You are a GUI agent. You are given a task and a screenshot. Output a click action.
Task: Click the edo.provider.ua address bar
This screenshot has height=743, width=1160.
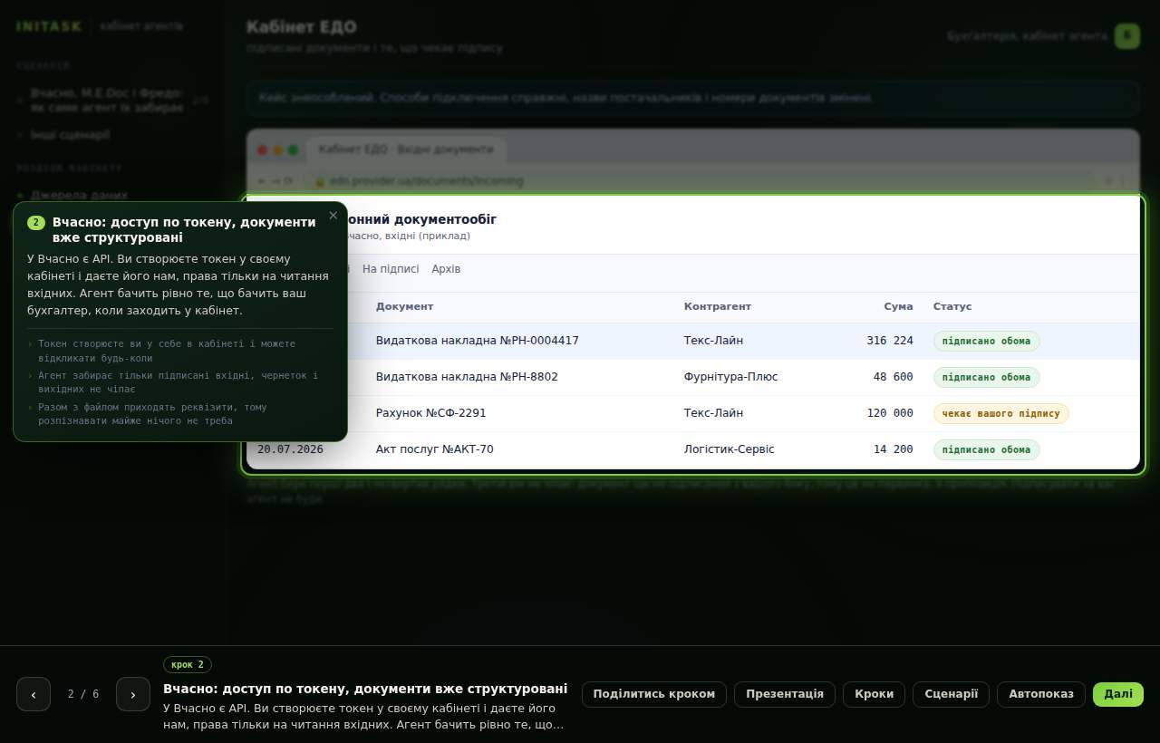point(698,180)
